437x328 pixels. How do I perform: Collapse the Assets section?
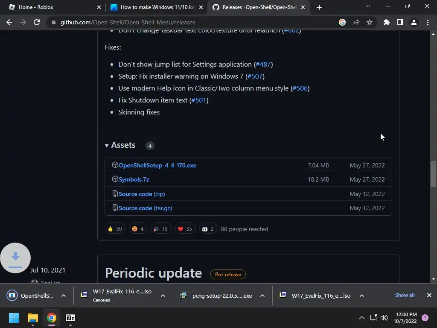(x=120, y=145)
